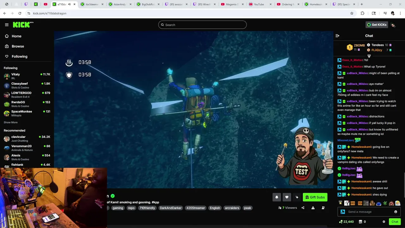The width and height of the screenshot is (405, 228).
Task: Open clavicular's recommended channel
Action: [x=27, y=139]
